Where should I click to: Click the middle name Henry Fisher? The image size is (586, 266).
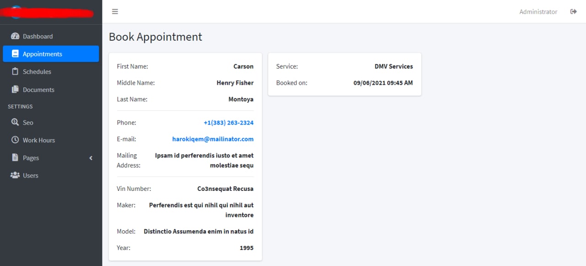point(235,83)
